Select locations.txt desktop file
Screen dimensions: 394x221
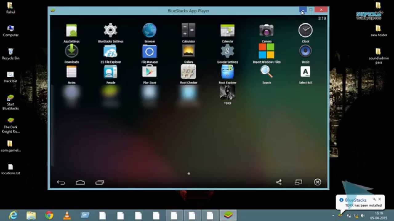(x=10, y=169)
